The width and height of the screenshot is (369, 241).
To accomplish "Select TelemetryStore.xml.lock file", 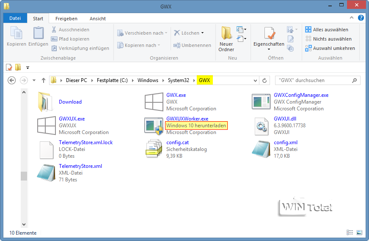I will [76, 149].
